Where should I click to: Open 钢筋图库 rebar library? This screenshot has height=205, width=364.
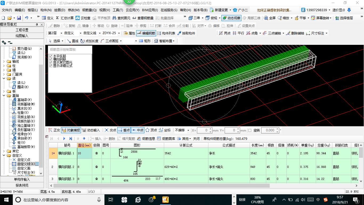pos(166,139)
